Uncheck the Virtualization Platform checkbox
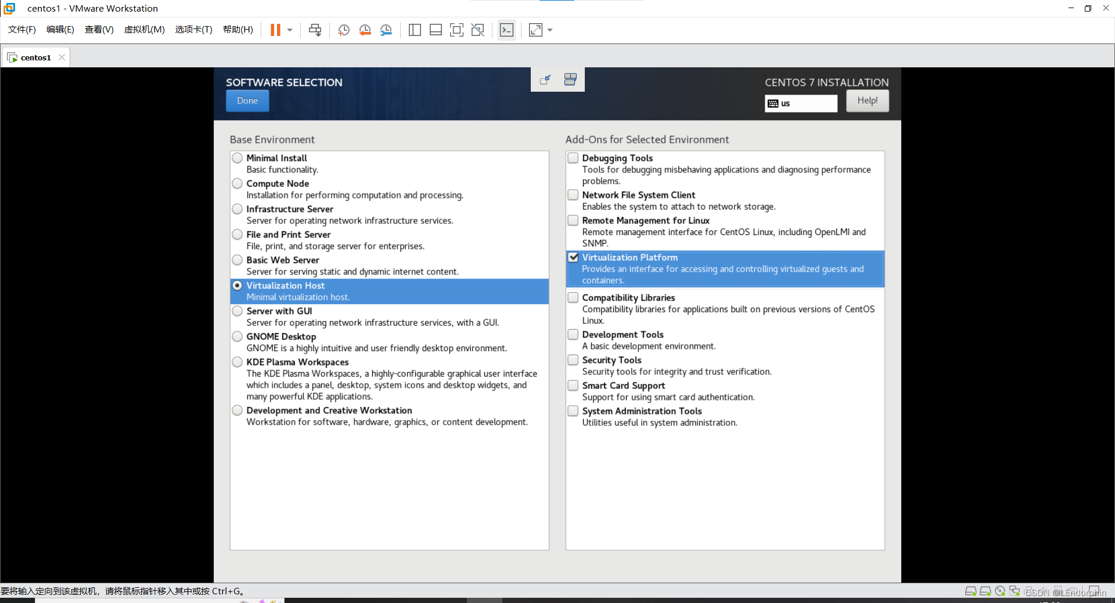This screenshot has width=1115, height=603. tap(573, 257)
